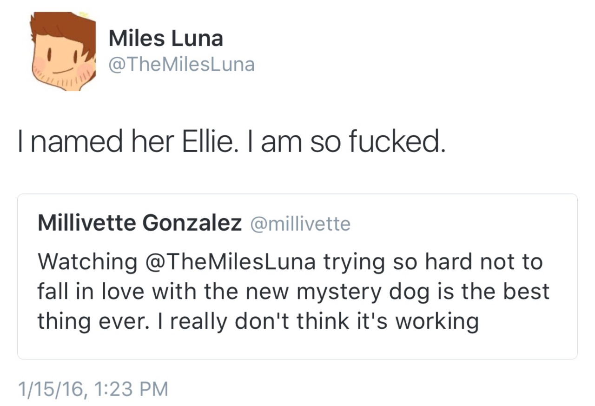
Task: Visit the @millivette handle
Action: 300,224
